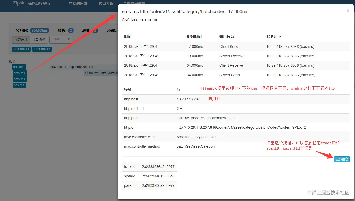Click the 全部展开 button
Screen dimensions: 355x201
pos(21,39)
